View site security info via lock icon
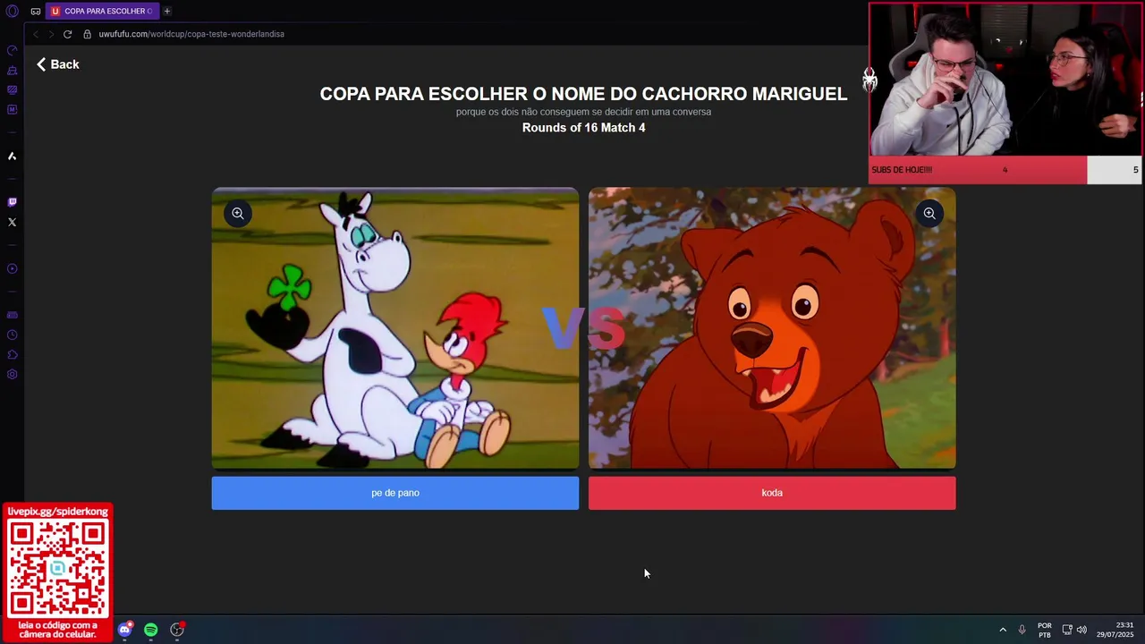1145x644 pixels. (87, 34)
